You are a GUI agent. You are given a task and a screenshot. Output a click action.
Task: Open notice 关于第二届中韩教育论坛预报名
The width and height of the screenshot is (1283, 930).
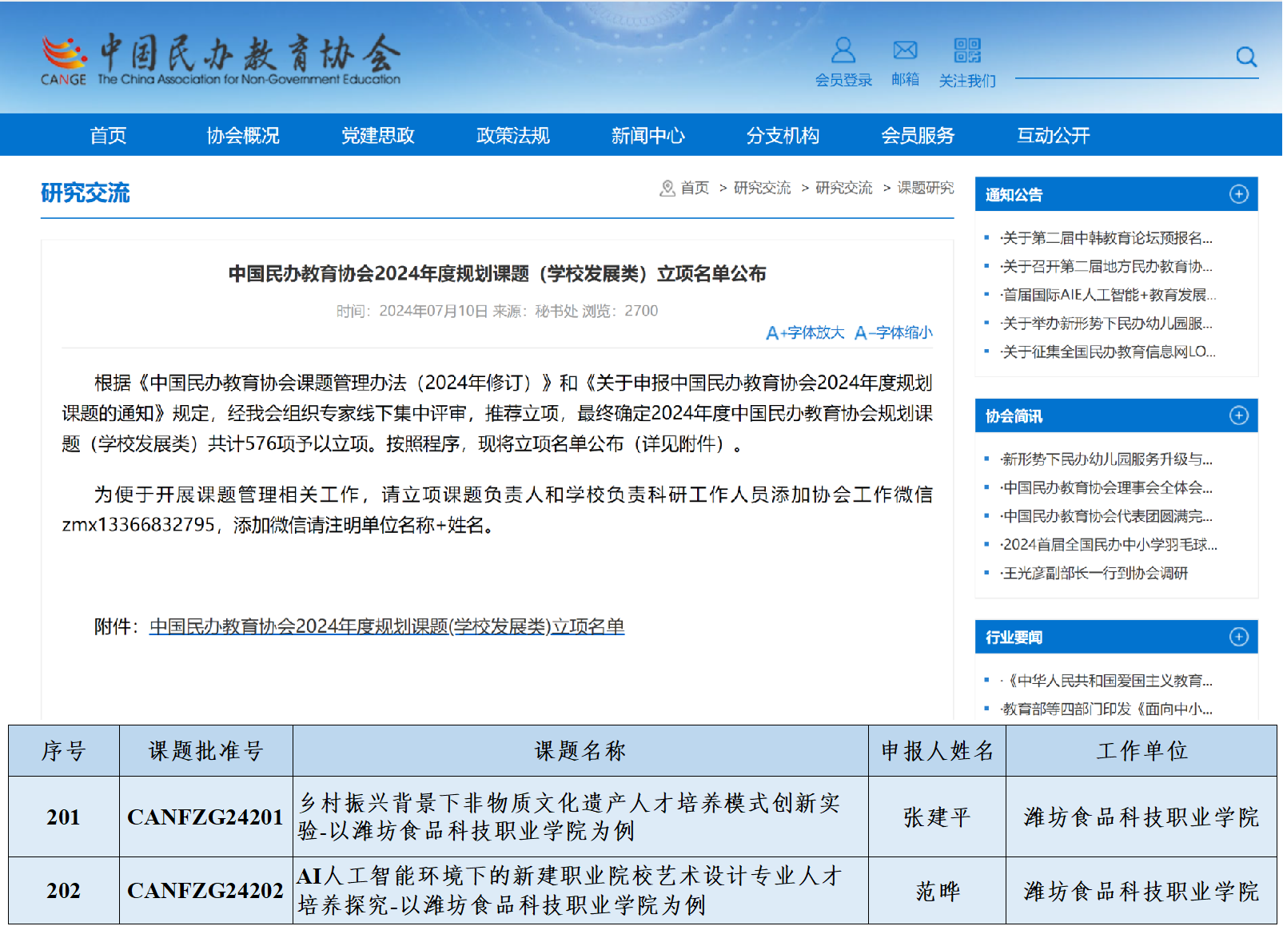click(1106, 238)
